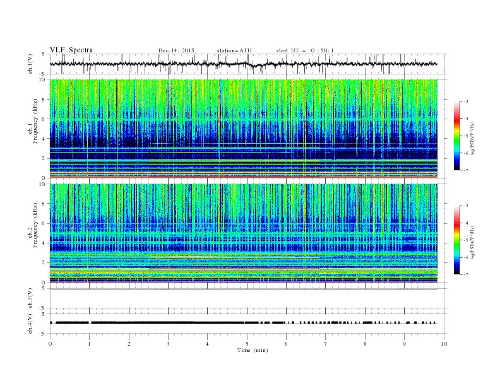The image size is (500, 386).
Task: Click the "station=ATH" header label
Action: 234,50
